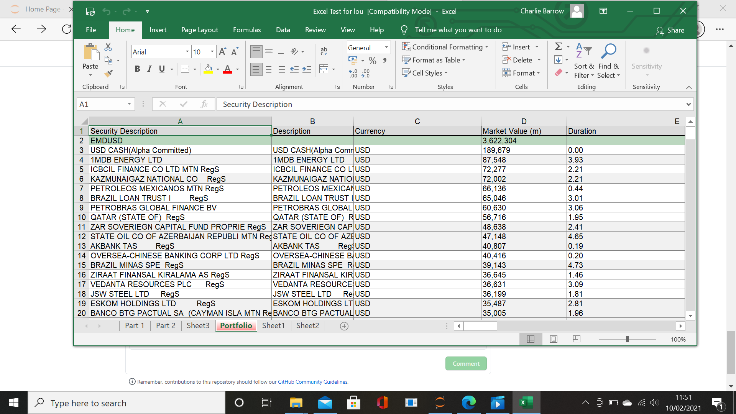Click the Comment button
The image size is (736, 414).
pyautogui.click(x=466, y=363)
